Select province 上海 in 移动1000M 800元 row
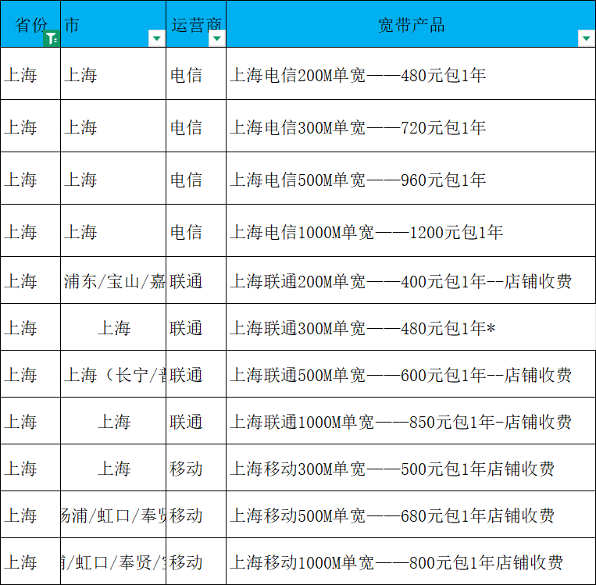596x585 pixels. pyautogui.click(x=20, y=562)
